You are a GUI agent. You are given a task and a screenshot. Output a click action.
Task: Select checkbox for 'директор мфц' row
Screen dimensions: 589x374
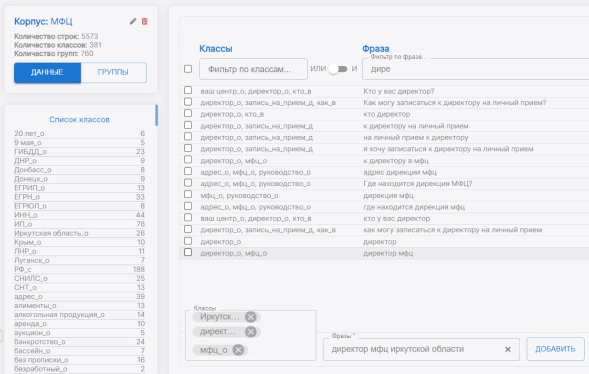point(188,253)
